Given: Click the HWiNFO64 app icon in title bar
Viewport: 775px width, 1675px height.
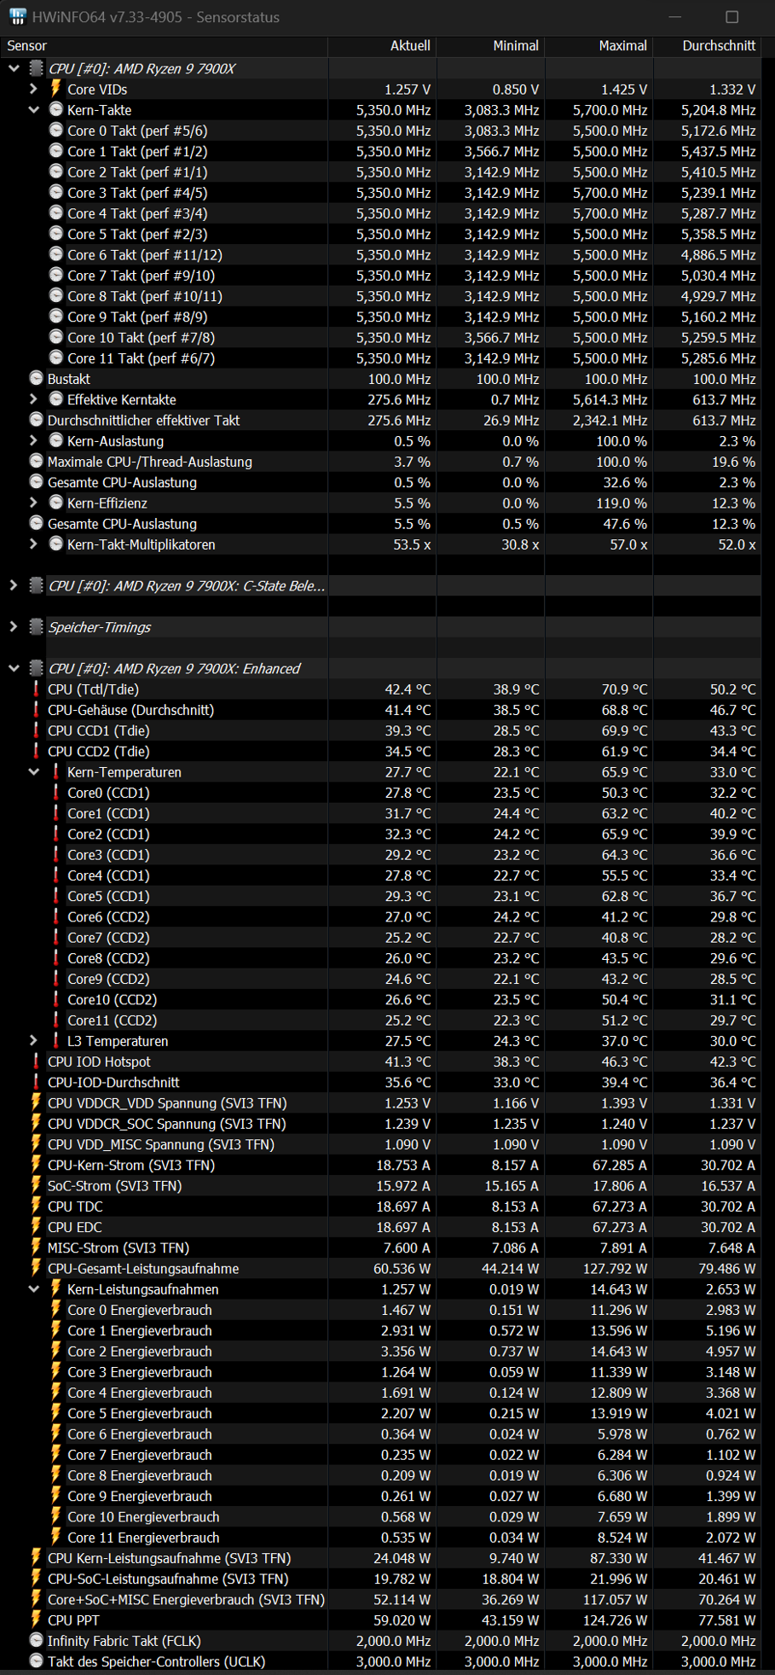Looking at the screenshot, I should (x=17, y=17).
